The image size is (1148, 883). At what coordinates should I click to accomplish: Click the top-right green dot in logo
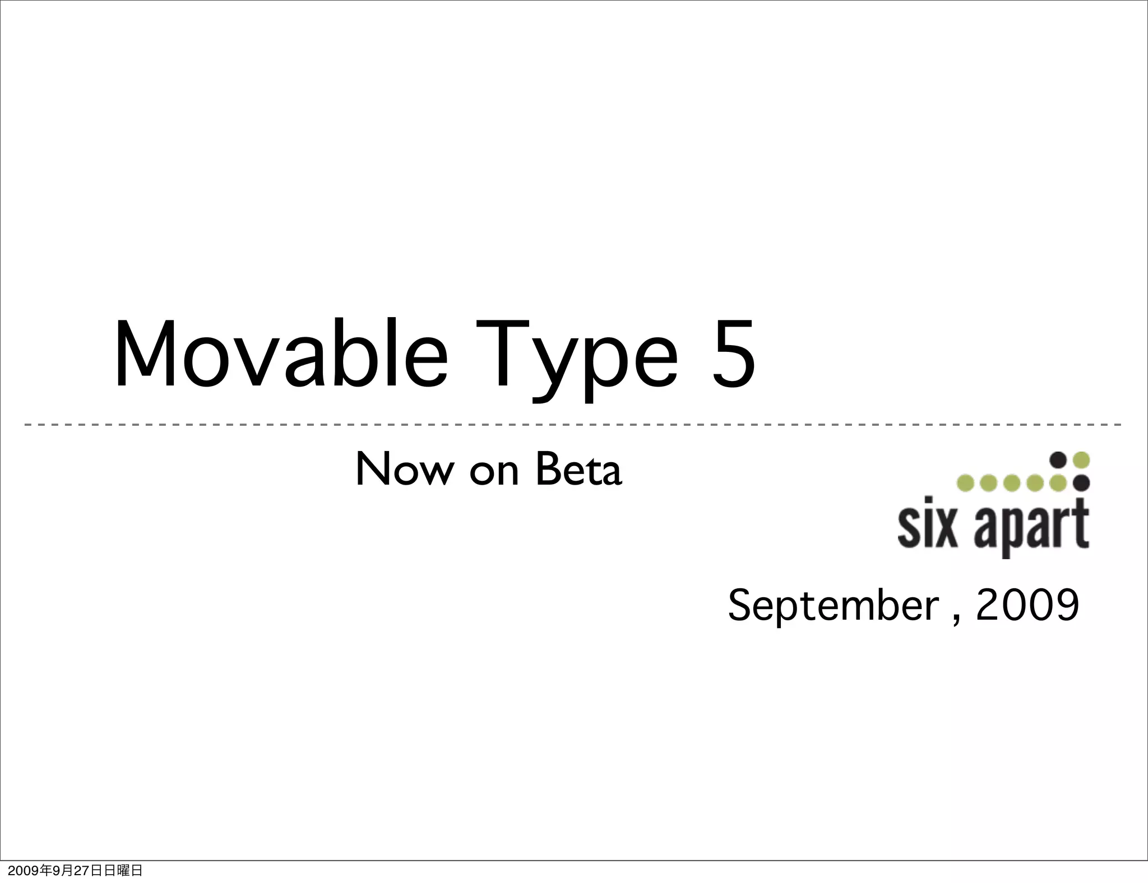point(1081,460)
